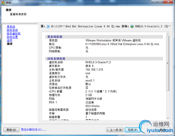Click the 网络限制 label
This screenshot has height=136, width=175.
[55, 51]
